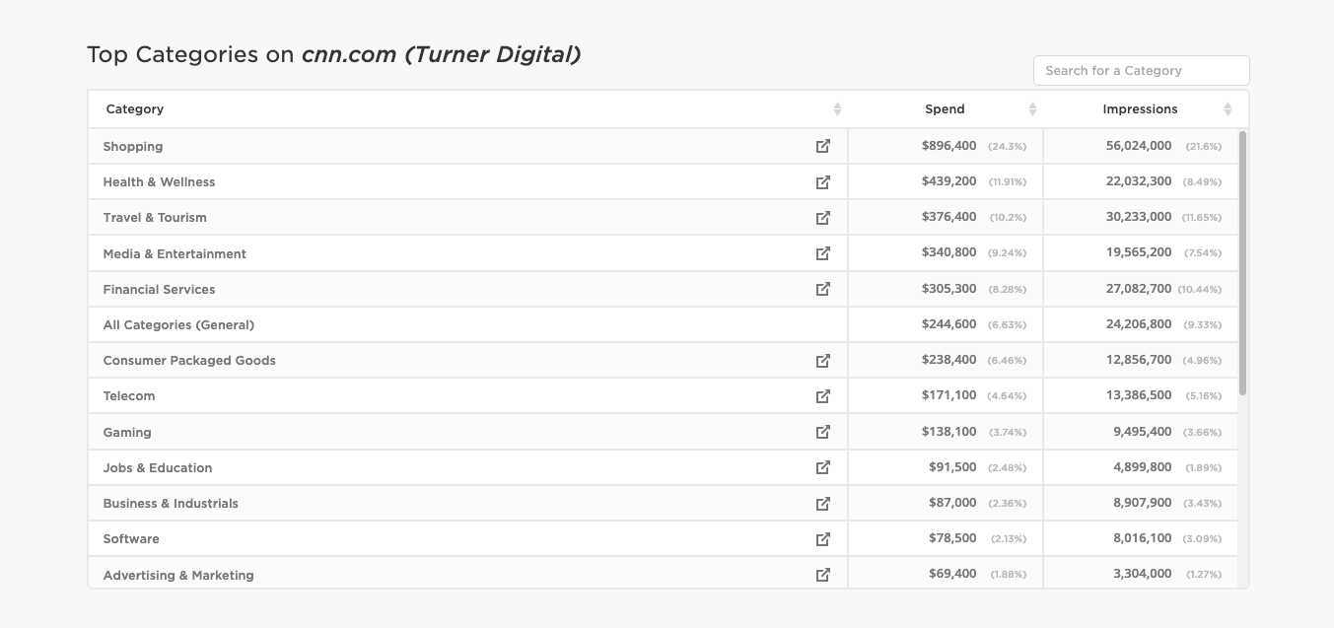Sort table by Spend column arrows

[x=1032, y=109]
